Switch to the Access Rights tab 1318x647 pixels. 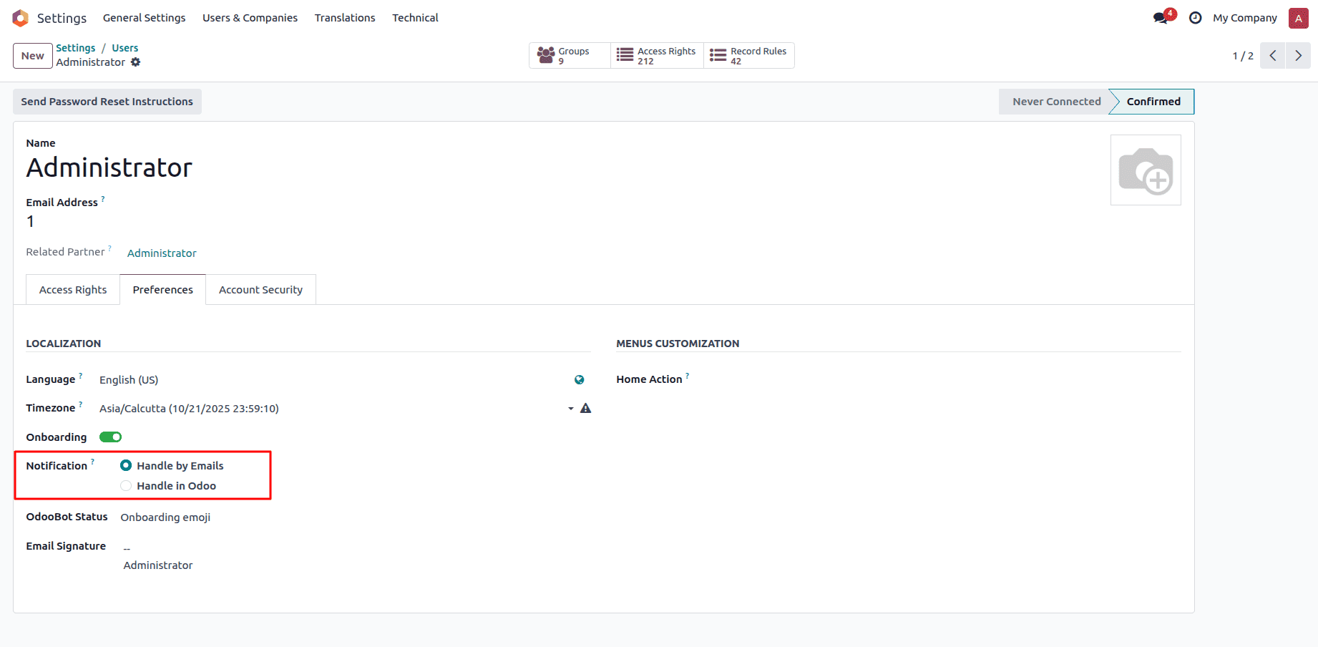[72, 289]
